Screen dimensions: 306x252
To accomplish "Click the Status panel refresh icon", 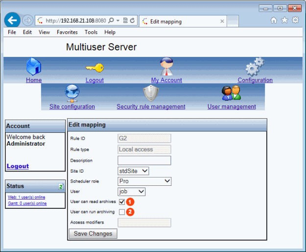I will tap(61, 186).
